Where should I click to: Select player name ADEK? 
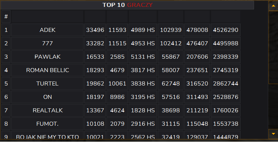point(47,30)
